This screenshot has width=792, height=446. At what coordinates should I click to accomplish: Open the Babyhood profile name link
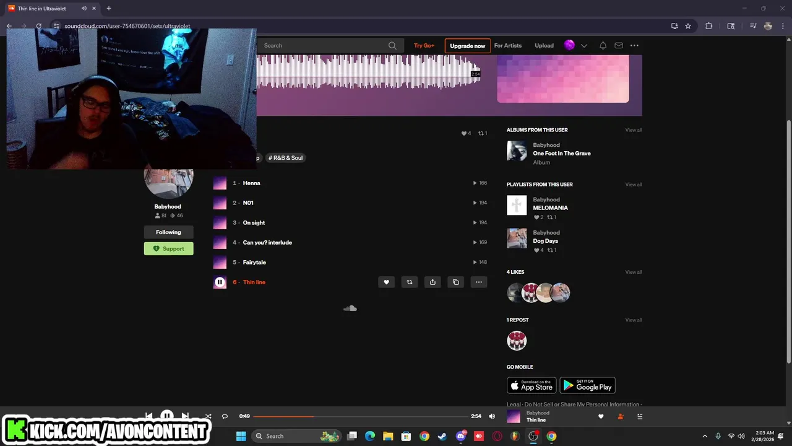[x=168, y=206]
